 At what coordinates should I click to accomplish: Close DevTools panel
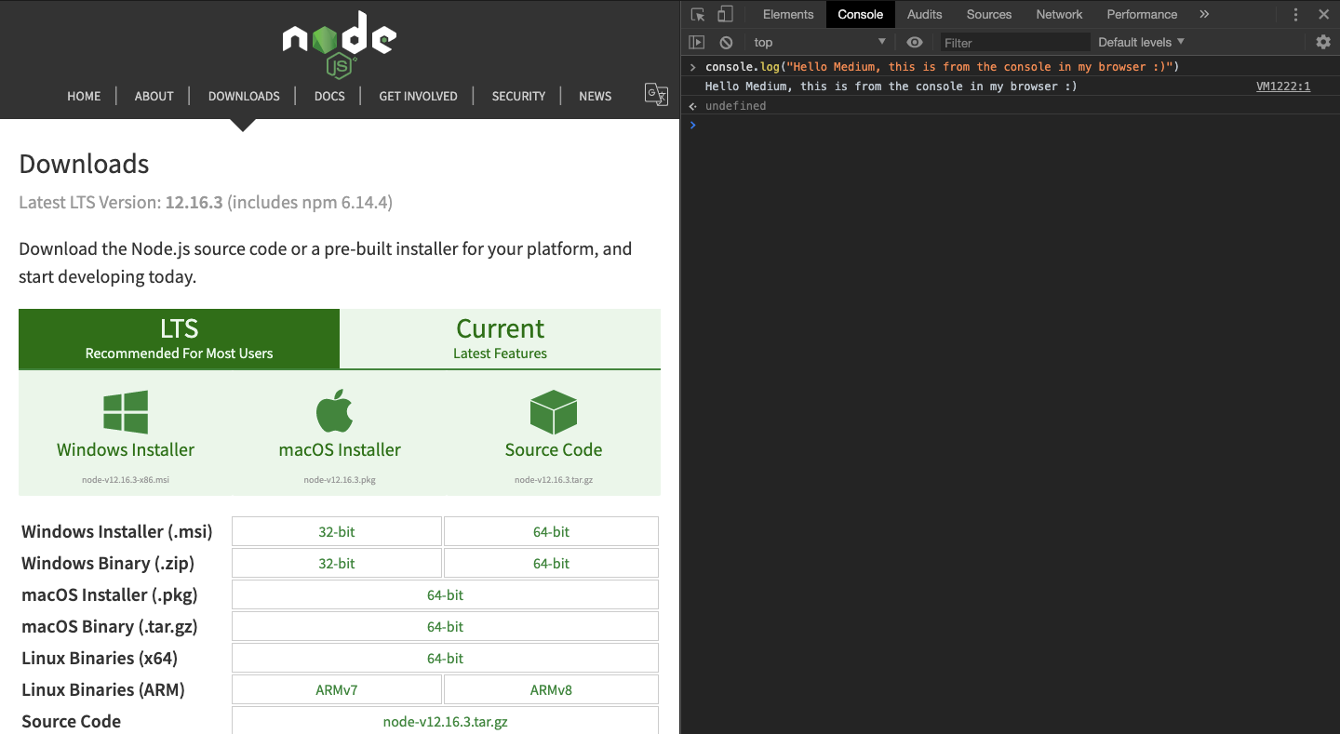pyautogui.click(x=1323, y=14)
